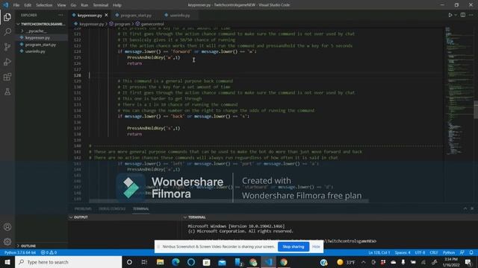Image resolution: width=478 pixels, height=268 pixels.
Task: Open errors and warnings status indicator
Action: pyautogui.click(x=49, y=253)
